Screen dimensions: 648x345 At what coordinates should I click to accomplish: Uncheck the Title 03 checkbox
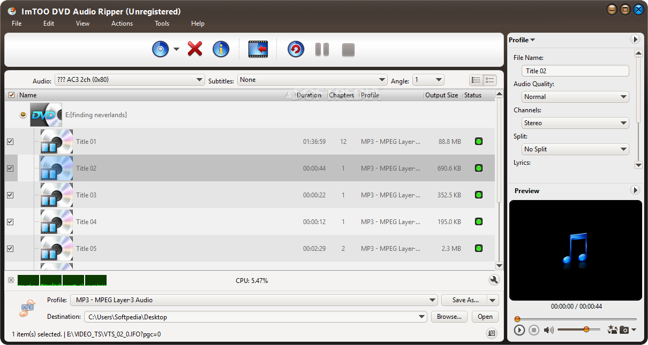10,195
